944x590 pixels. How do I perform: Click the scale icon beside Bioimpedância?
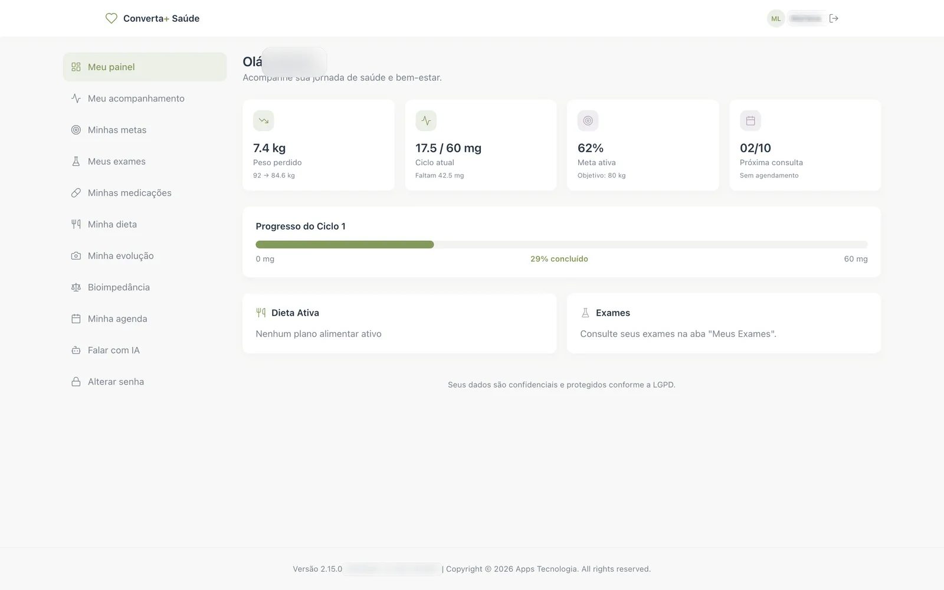click(x=76, y=287)
